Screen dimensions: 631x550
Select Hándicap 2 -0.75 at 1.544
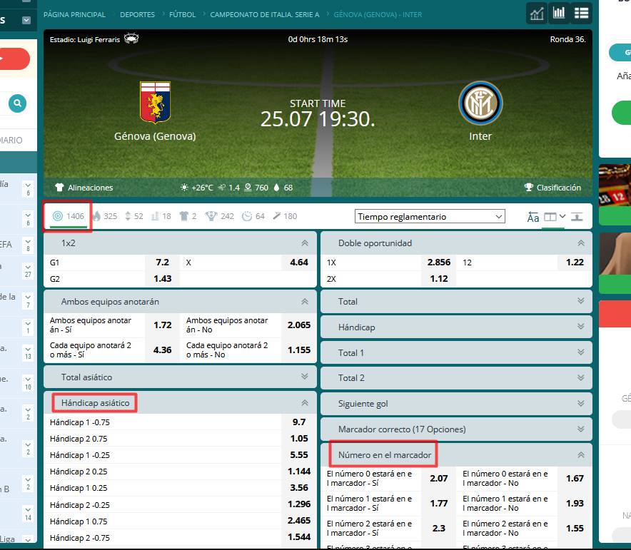(299, 538)
